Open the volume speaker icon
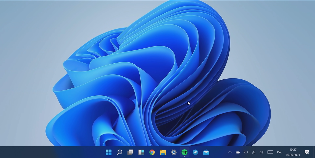315x158 pixels. click(261, 152)
